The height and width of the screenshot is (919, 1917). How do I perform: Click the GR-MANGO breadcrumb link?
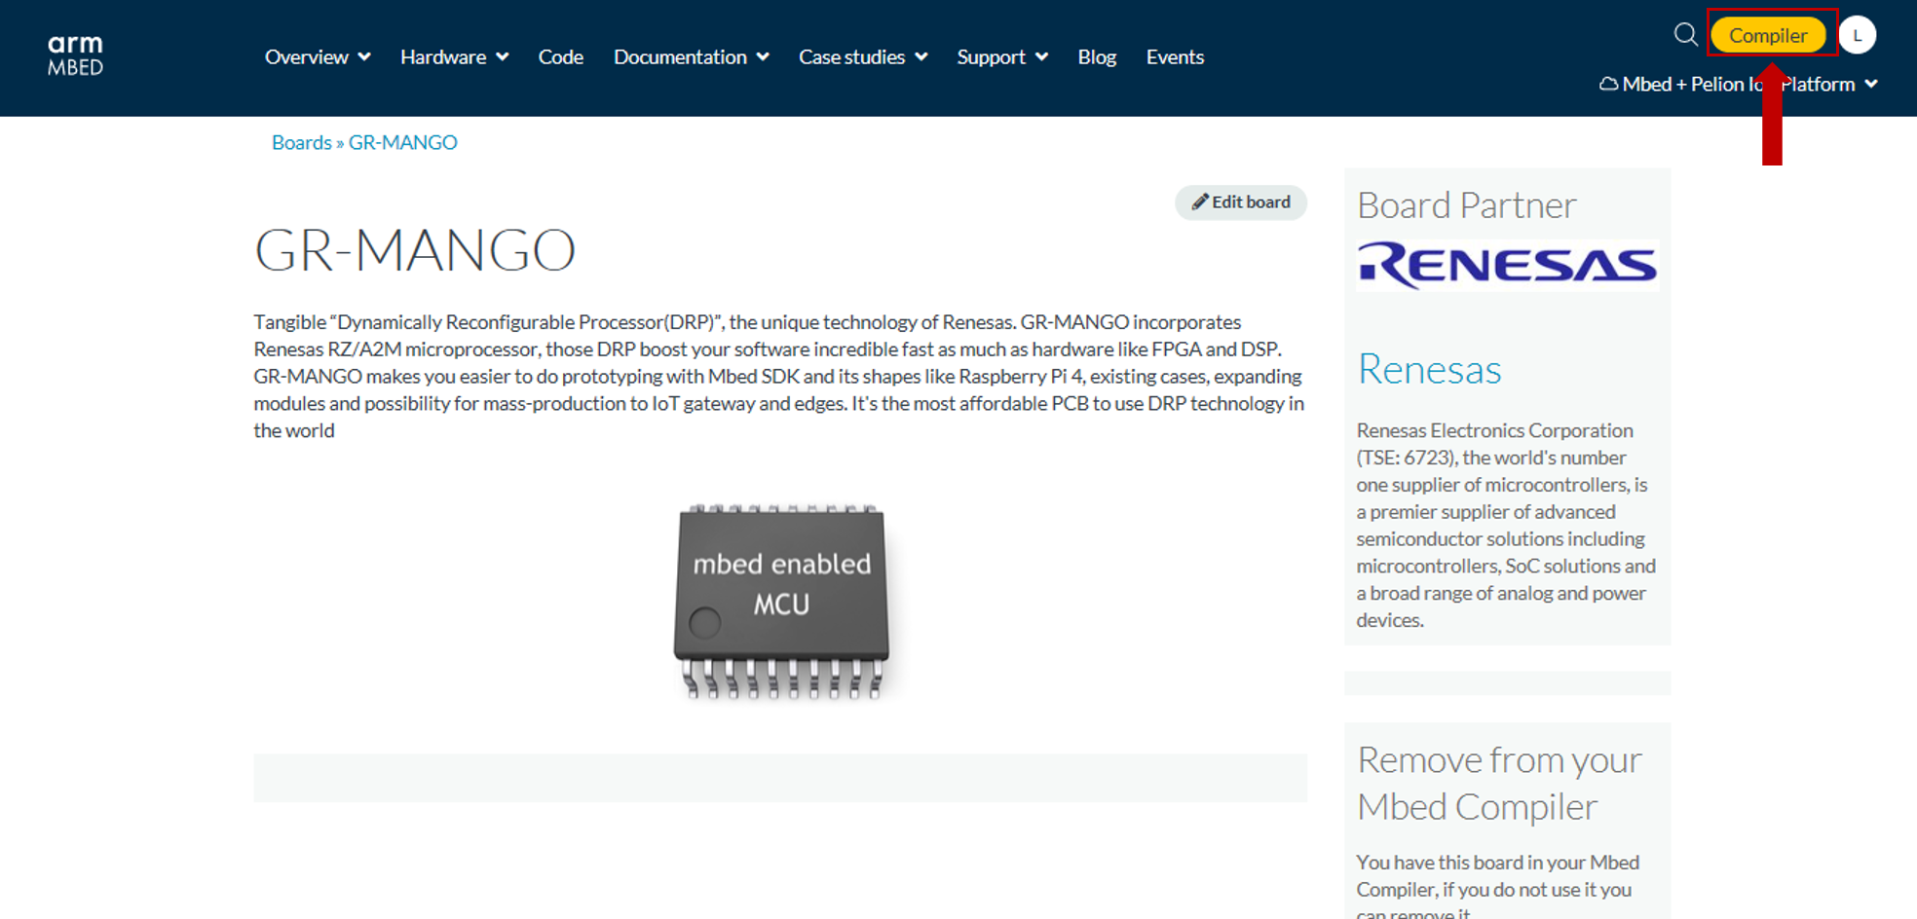tap(402, 143)
